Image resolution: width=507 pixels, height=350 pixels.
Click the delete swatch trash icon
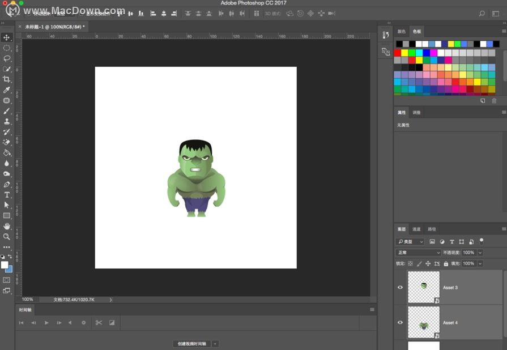click(x=494, y=101)
